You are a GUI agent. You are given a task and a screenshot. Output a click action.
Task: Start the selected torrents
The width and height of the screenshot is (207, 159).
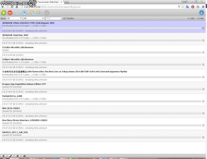pos(18,13)
